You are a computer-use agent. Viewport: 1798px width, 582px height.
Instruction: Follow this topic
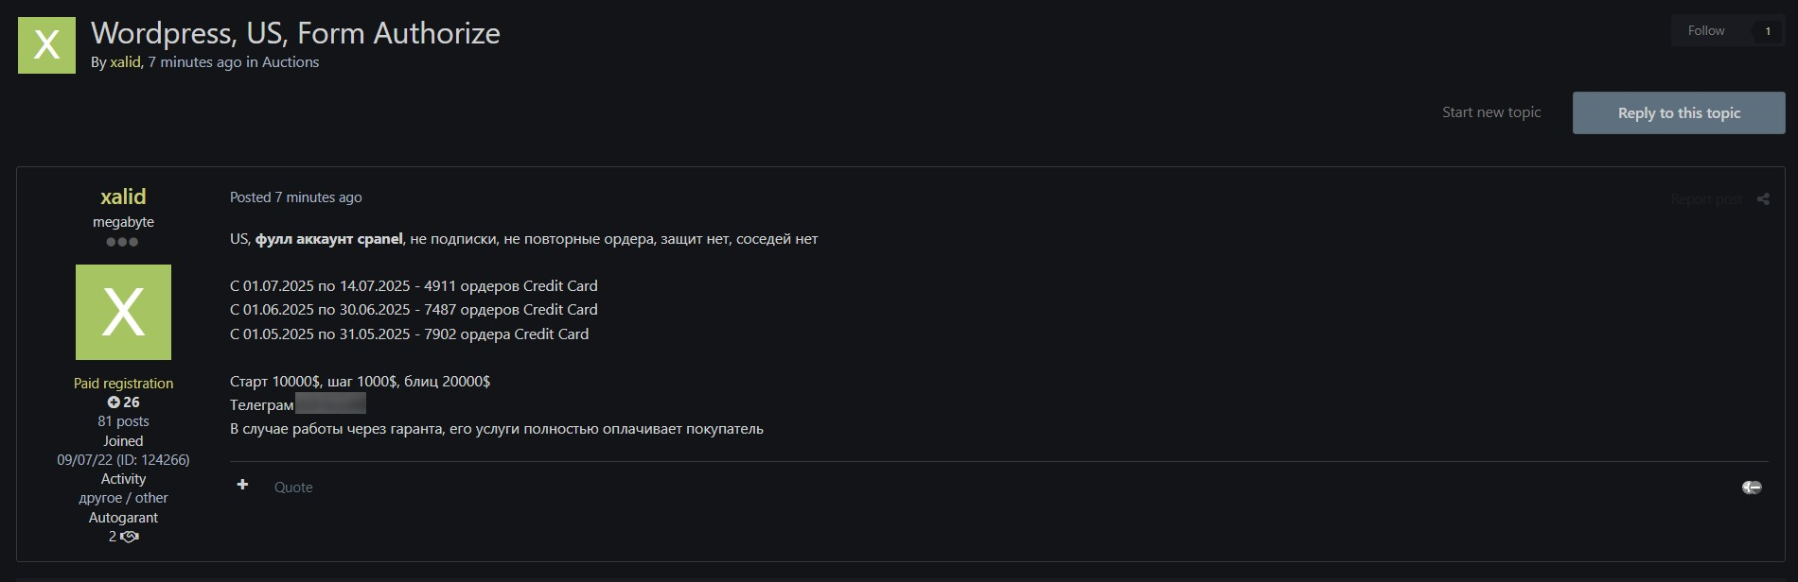coord(1706,31)
